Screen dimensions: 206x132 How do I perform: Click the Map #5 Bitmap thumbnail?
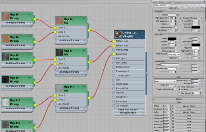tap(5, 17)
